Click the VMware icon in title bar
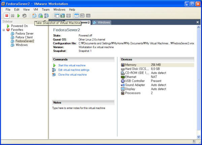The image size is (202, 145). coord(3,4)
